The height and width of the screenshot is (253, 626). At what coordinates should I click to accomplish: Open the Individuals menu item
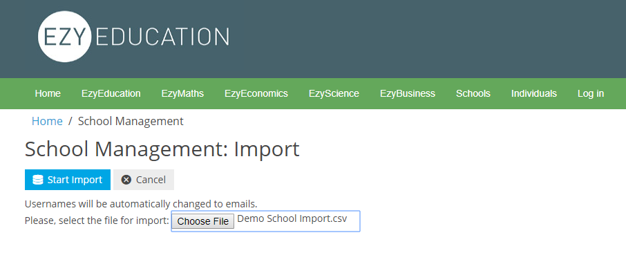click(534, 93)
